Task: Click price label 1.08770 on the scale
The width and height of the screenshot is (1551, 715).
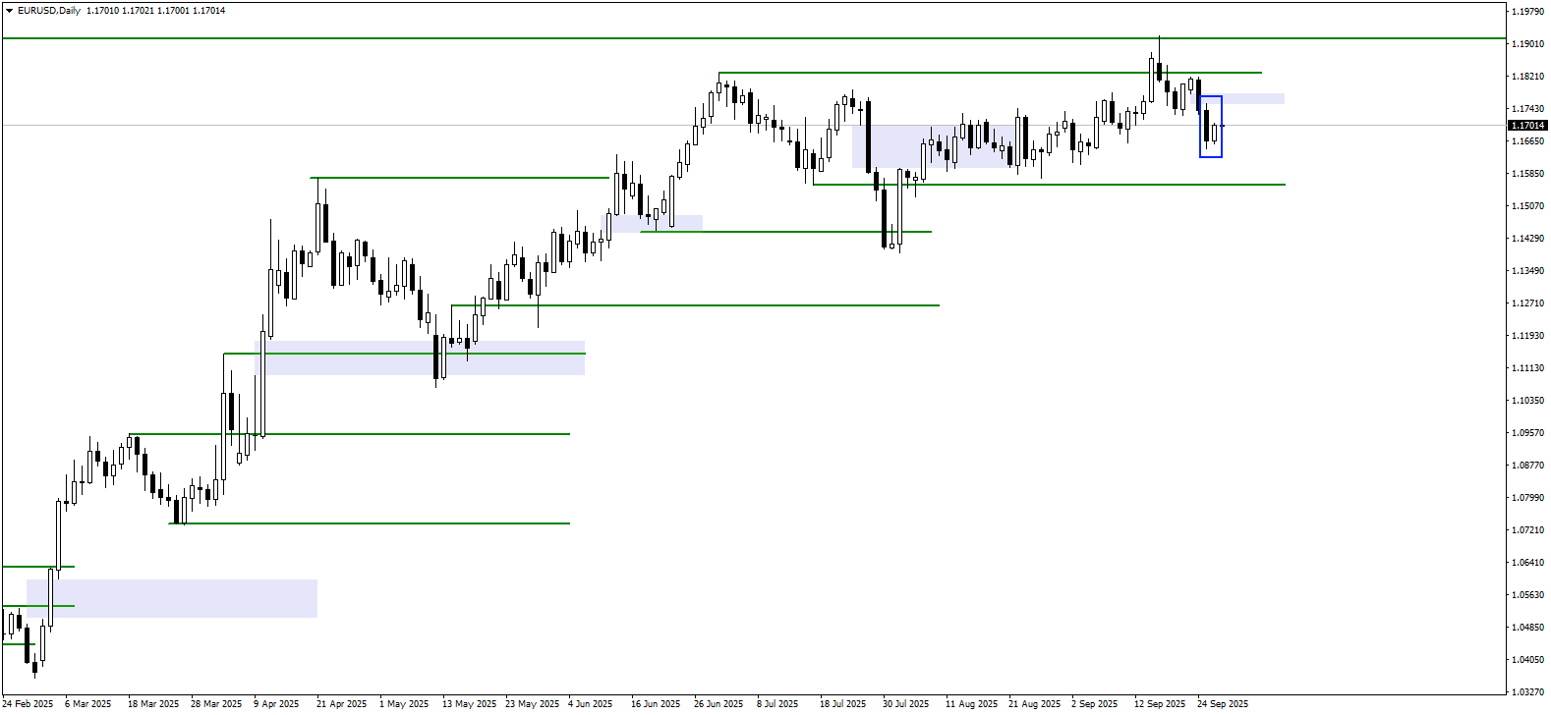Action: [1527, 466]
